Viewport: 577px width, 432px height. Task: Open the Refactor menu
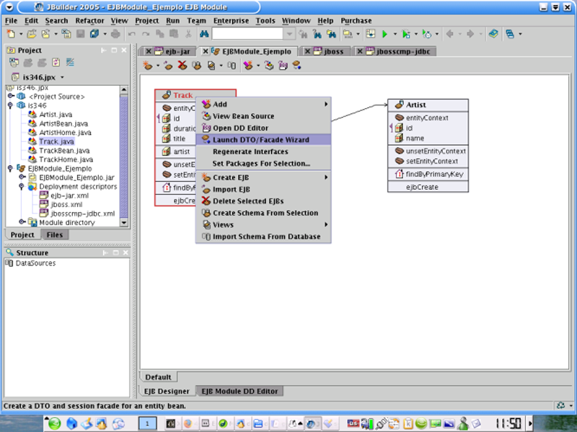tap(89, 21)
